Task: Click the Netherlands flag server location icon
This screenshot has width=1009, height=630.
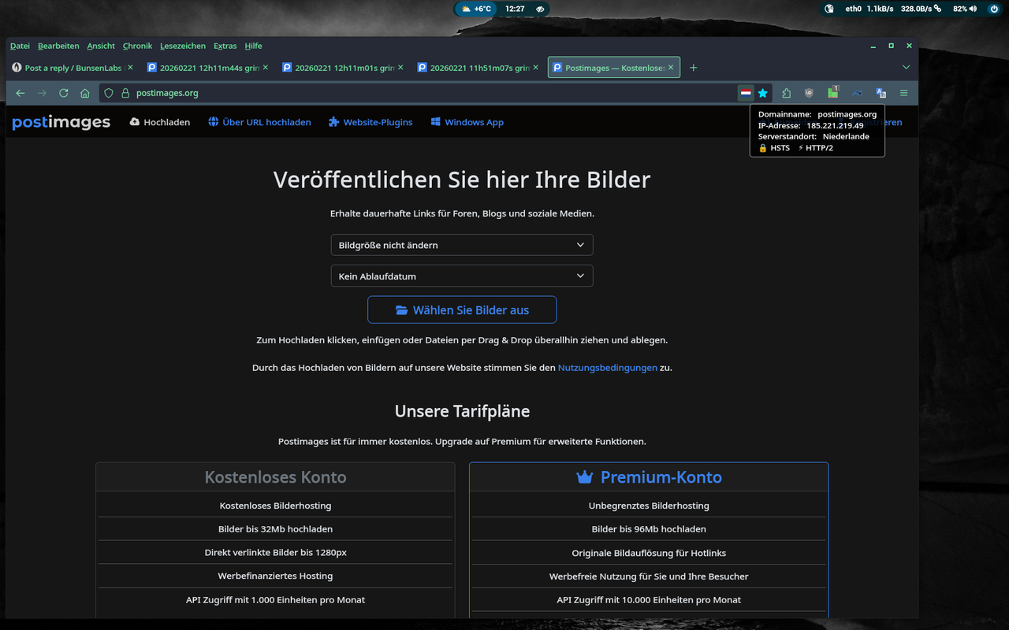Action: (x=746, y=93)
